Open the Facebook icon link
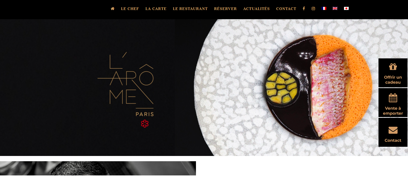Image resolution: width=408 pixels, height=182 pixels. tap(304, 8)
